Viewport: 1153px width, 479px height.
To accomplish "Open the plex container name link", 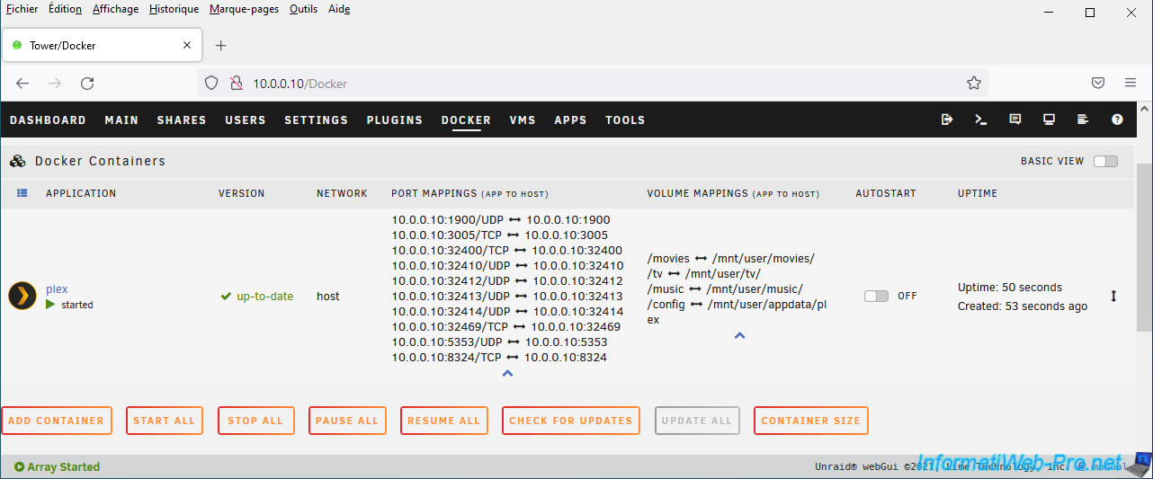I will point(57,289).
